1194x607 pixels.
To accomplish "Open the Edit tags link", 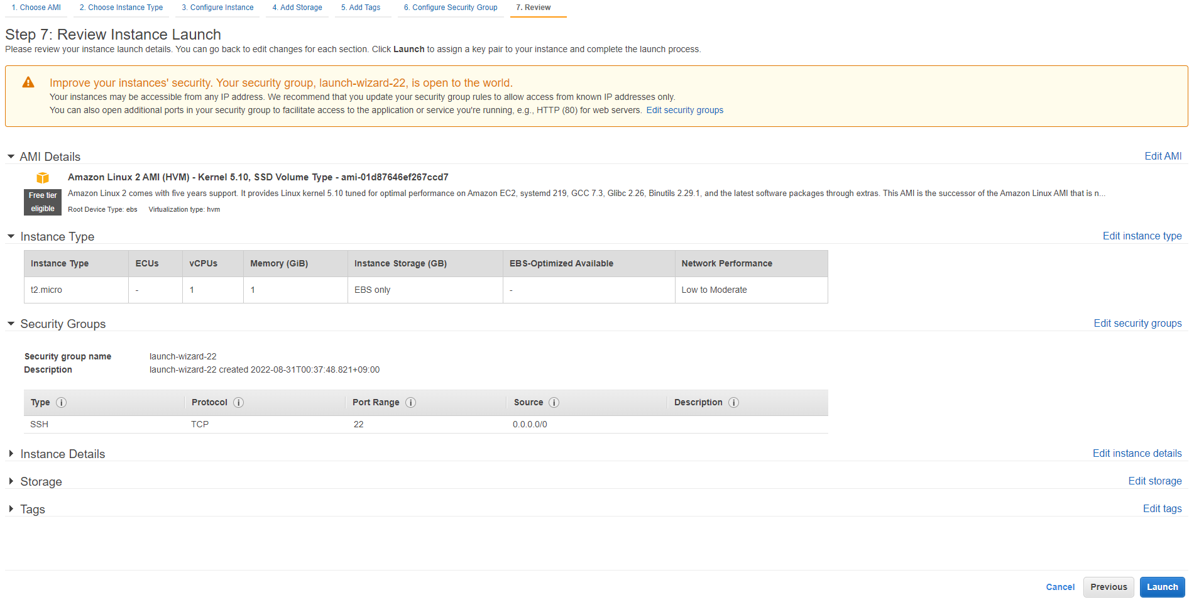I will click(1163, 508).
